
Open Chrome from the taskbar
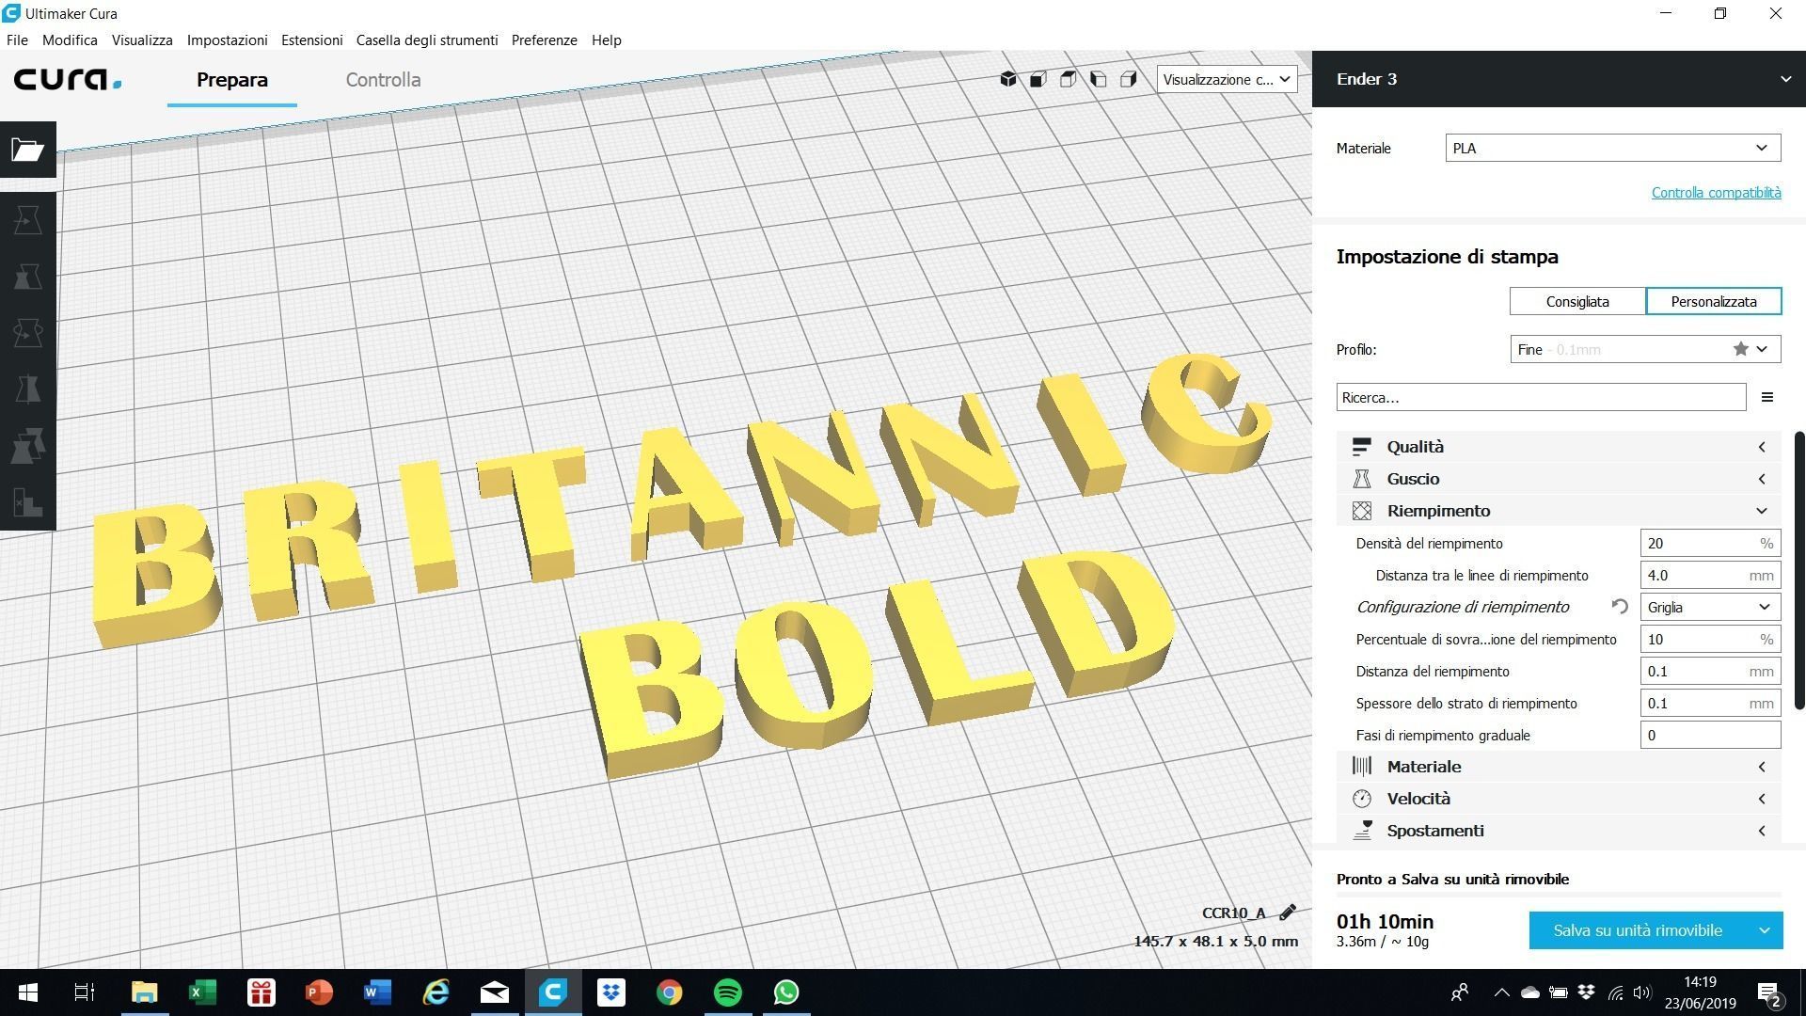[x=670, y=992]
